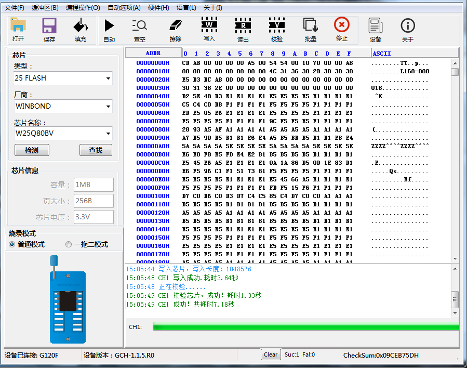Click the 查找 (Search) button

tap(96, 150)
